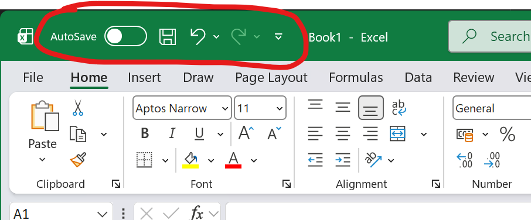Viewport: 531px width, 220px height.
Task: Click the Wrap Text icon
Action: point(399,108)
